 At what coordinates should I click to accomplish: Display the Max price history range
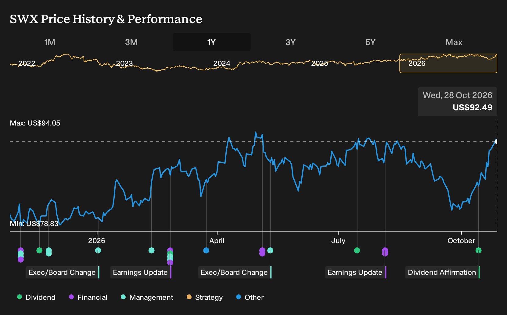click(x=454, y=42)
